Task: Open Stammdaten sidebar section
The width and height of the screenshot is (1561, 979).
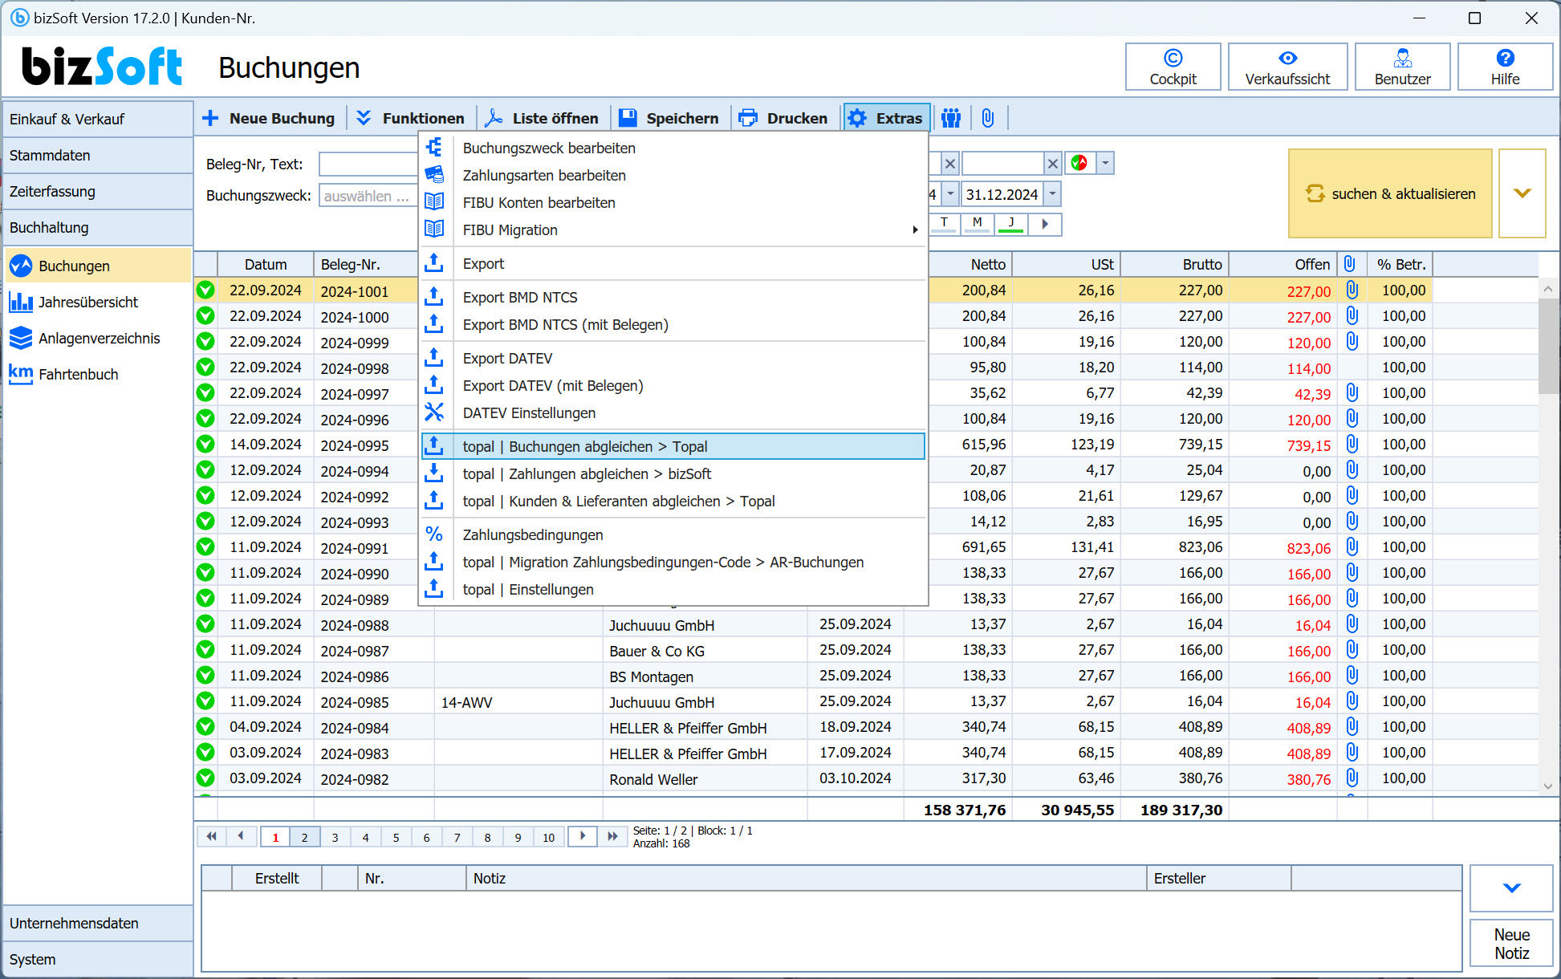Action: click(97, 155)
